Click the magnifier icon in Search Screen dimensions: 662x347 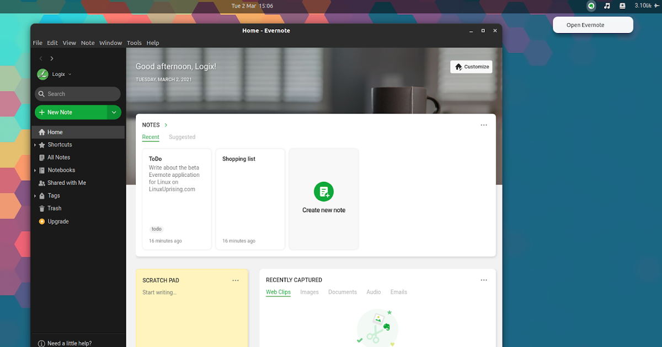(x=42, y=94)
